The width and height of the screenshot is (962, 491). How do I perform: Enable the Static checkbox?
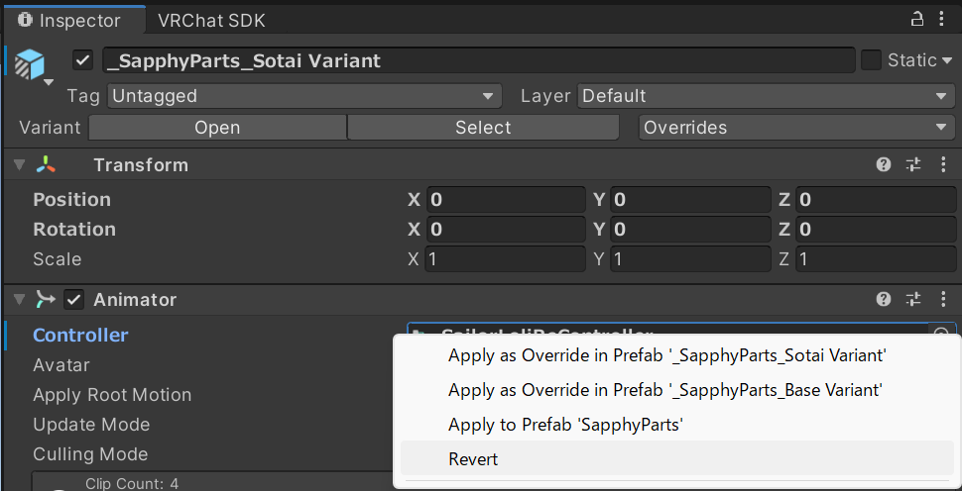(871, 60)
